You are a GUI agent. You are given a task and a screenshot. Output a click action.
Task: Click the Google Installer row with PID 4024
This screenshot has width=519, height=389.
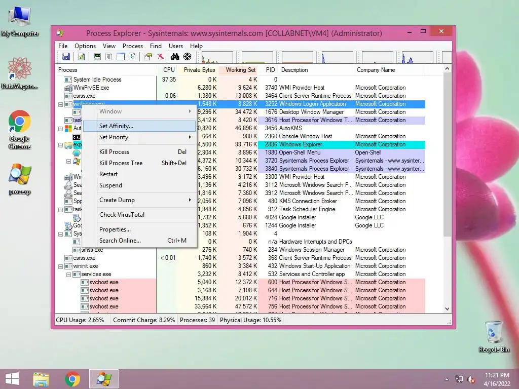[x=240, y=217]
